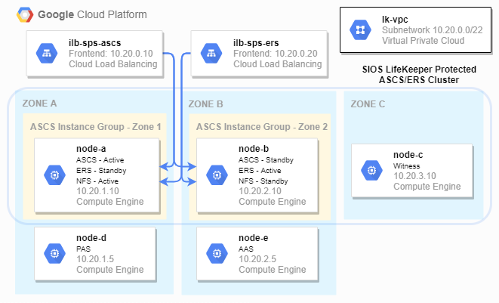Screen dimensions: 499x303
Task: Click the node-c Witness Compute Engine icon
Action: [x=371, y=171]
